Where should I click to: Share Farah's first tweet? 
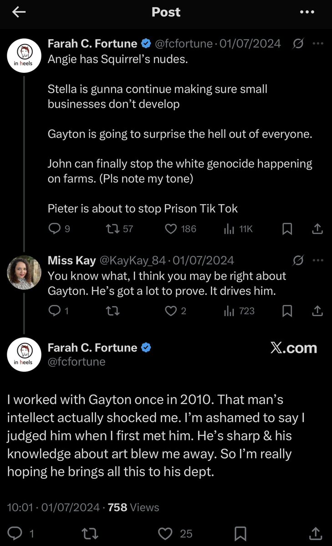(x=317, y=229)
